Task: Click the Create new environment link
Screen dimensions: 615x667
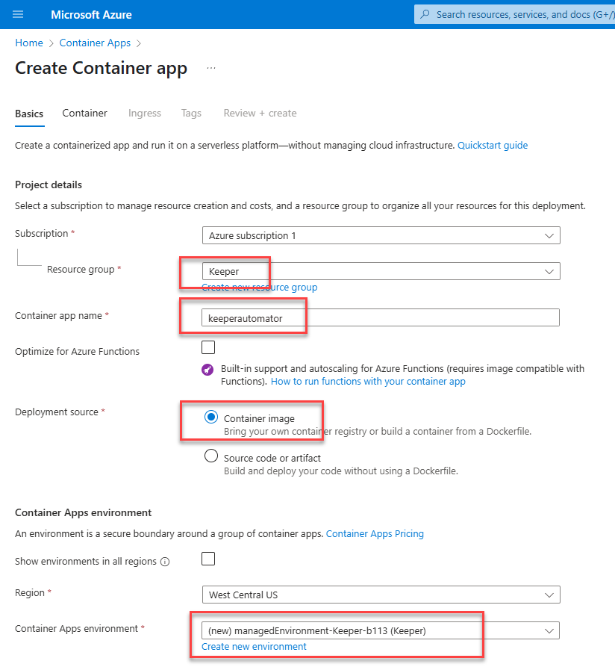Action: [254, 647]
